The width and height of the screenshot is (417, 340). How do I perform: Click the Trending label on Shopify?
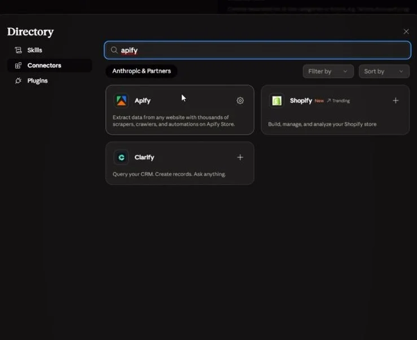click(339, 101)
